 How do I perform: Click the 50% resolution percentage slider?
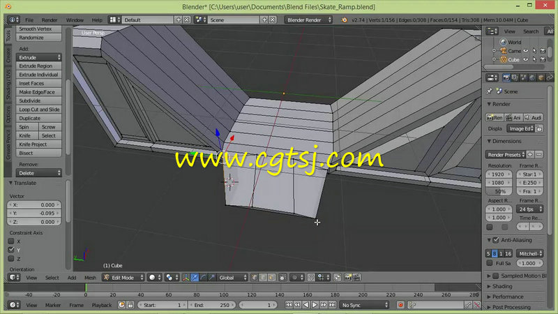click(500, 190)
